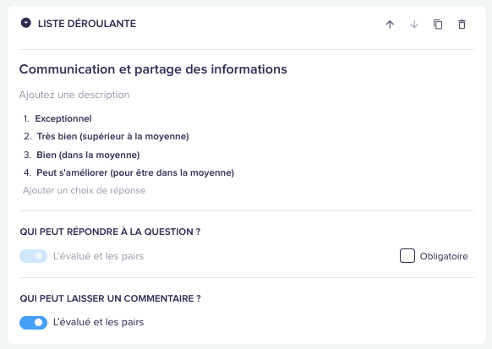Edit the title Communication et partage des informations

tap(153, 69)
